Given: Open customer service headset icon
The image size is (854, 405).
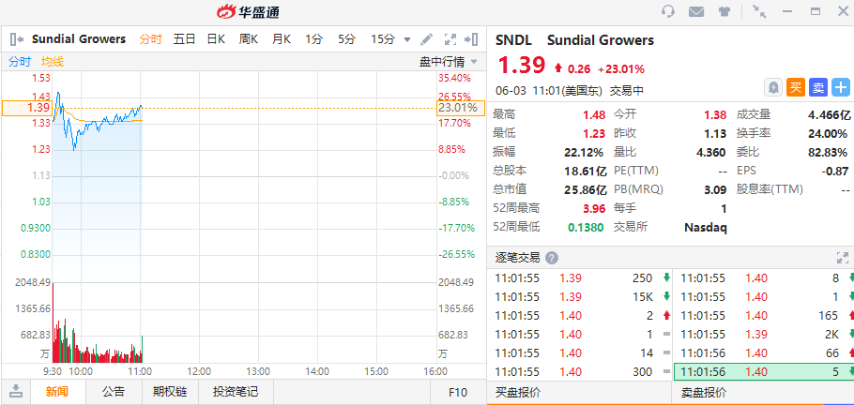Looking at the screenshot, I should 668,11.
